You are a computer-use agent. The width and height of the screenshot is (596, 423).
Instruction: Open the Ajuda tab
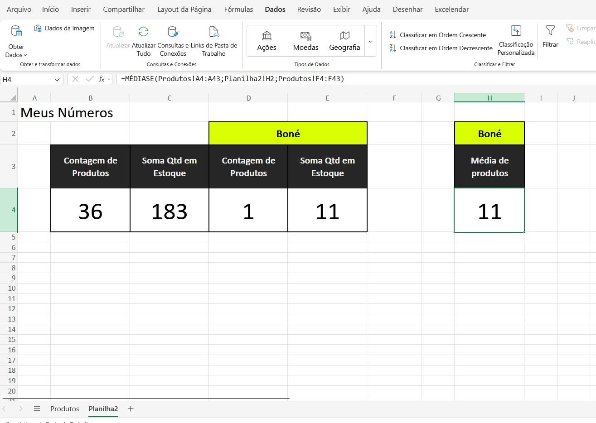point(371,9)
